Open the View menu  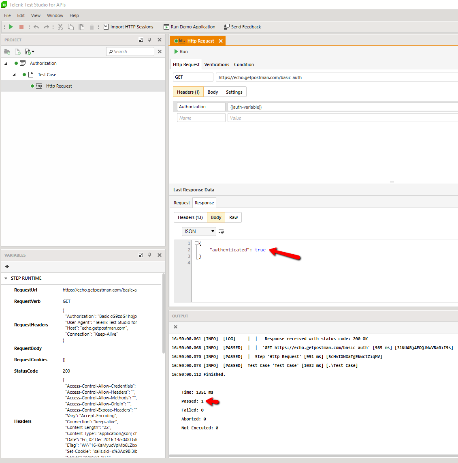click(36, 15)
